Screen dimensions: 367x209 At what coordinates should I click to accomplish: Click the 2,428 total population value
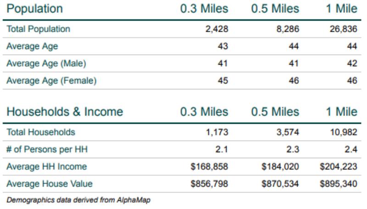tap(217, 29)
